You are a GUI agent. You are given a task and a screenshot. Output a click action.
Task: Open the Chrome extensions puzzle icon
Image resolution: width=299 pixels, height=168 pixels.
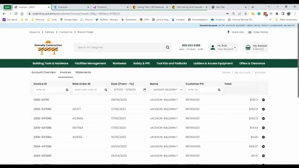point(277,14)
